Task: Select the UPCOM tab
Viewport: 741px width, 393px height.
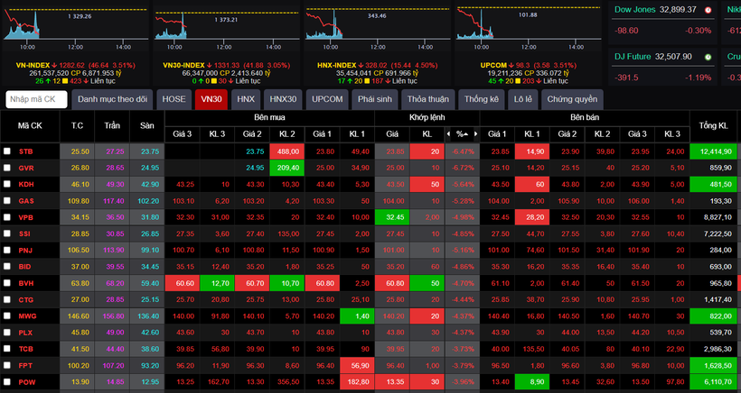Action: pos(327,99)
